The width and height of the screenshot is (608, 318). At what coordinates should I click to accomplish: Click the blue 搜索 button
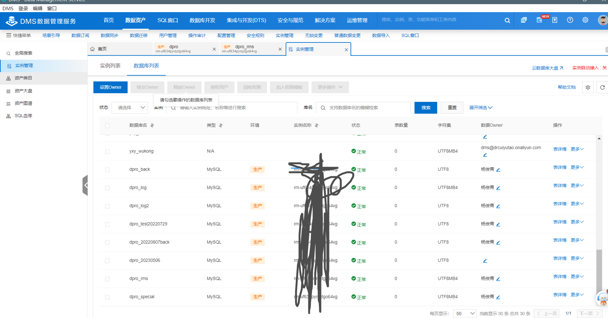[426, 108]
